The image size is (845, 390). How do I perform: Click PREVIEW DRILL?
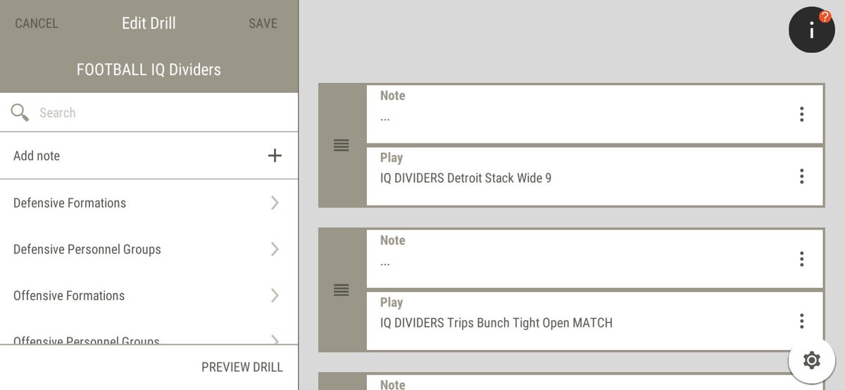coord(242,367)
